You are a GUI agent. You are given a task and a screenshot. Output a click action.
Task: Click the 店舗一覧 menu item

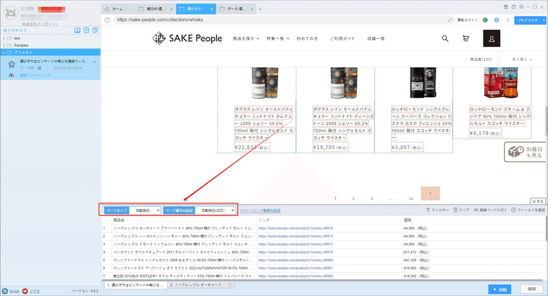point(375,39)
